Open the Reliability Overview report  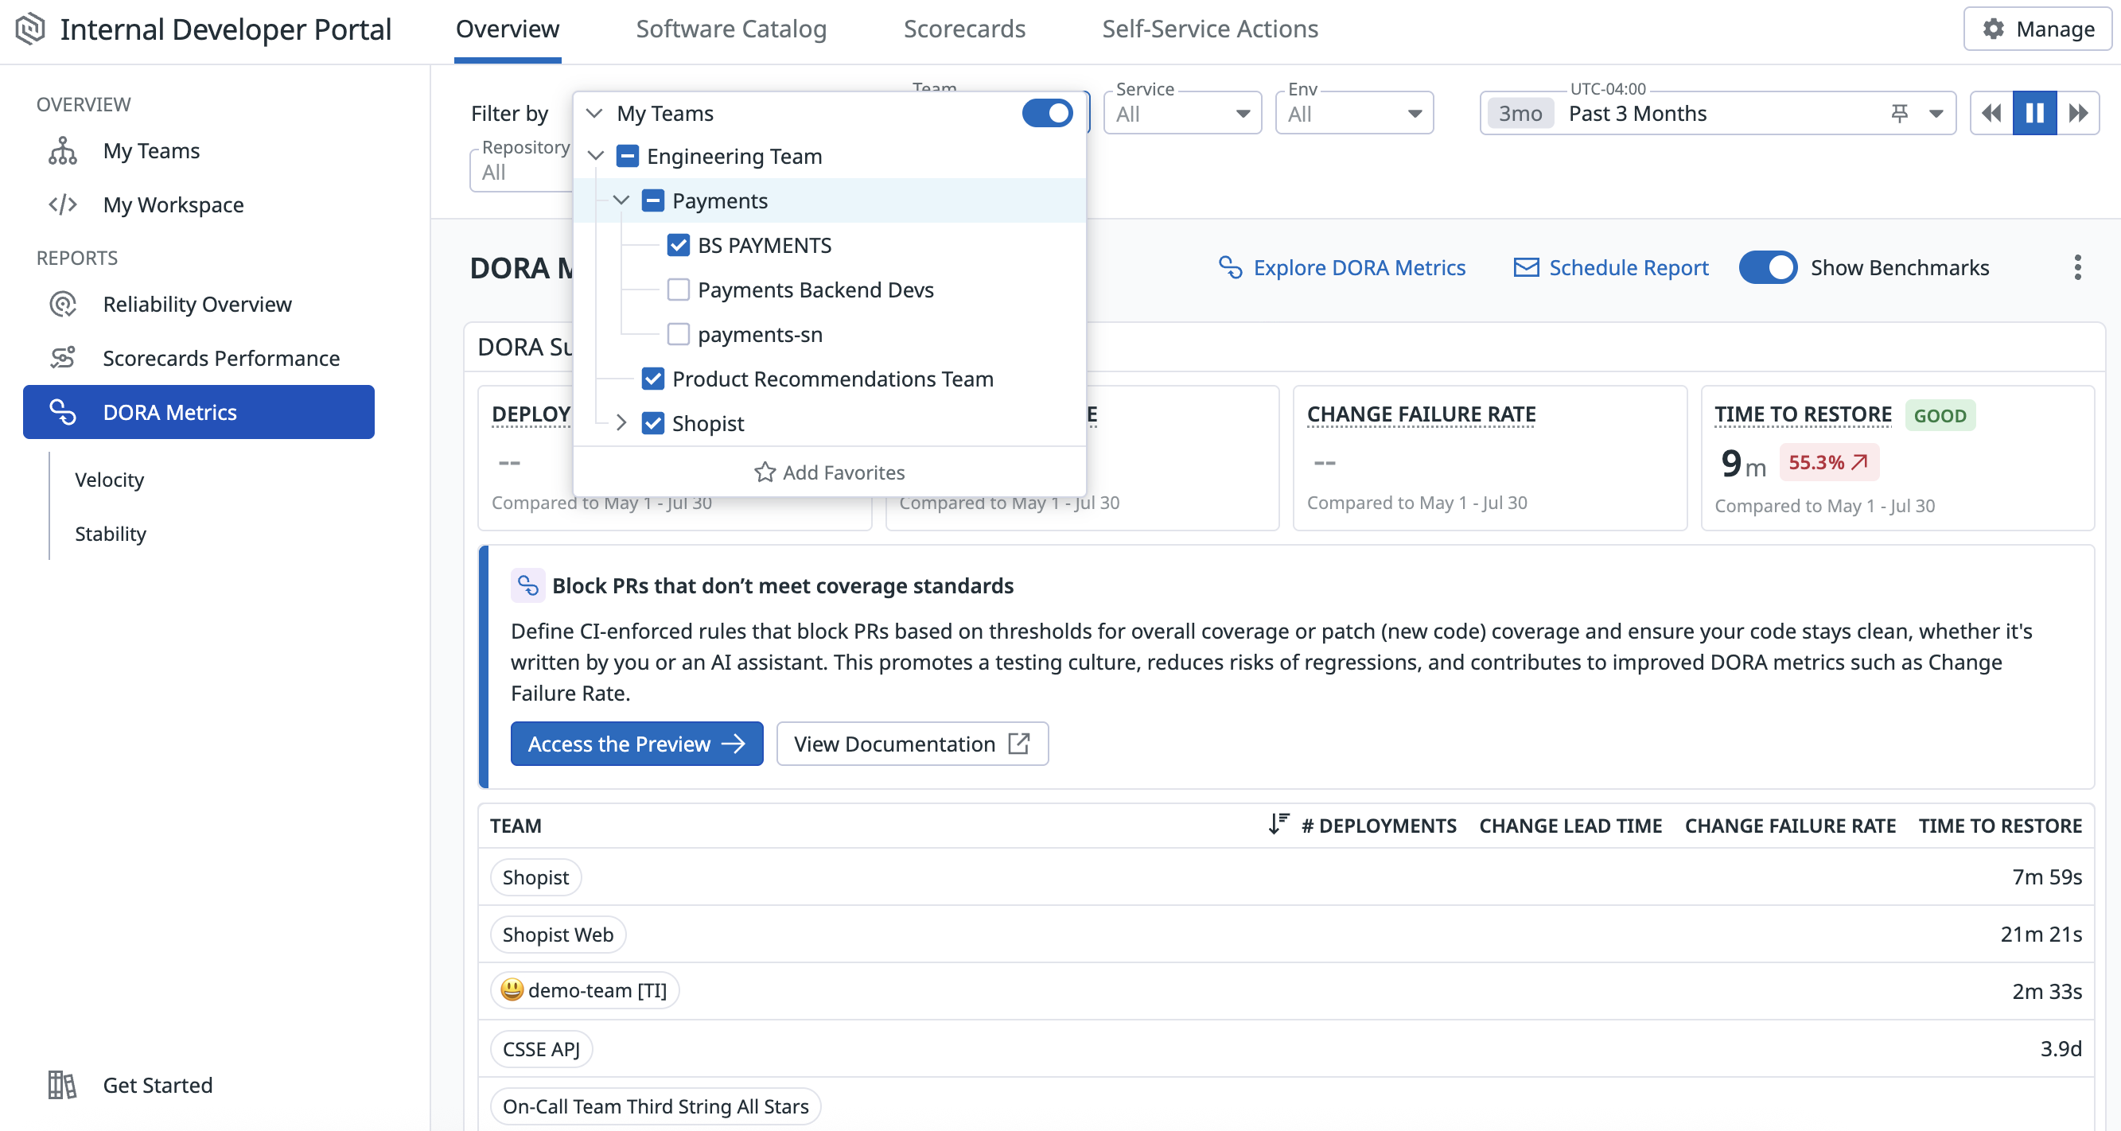[197, 304]
